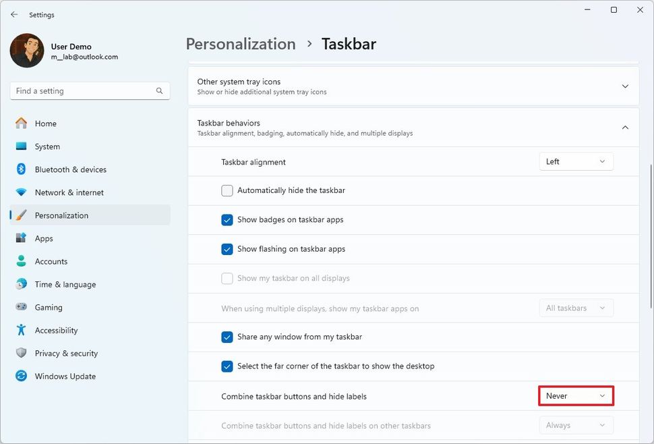
Task: Open Accounts settings from sidebar
Action: 51,261
